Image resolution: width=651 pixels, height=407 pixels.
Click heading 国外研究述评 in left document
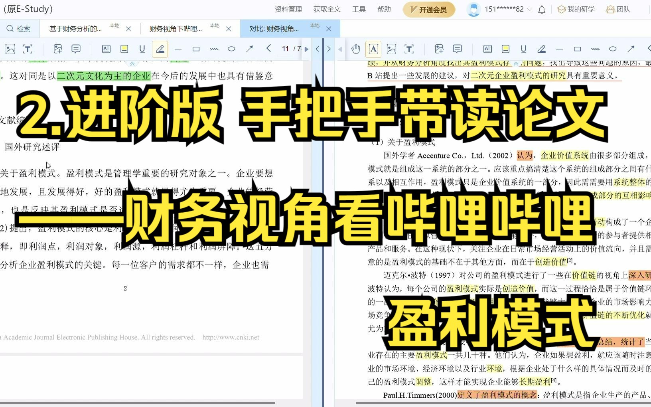pyautogui.click(x=32, y=147)
